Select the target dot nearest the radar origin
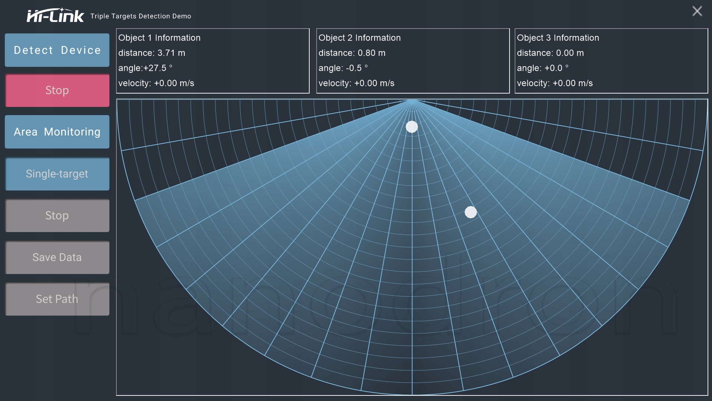712x401 pixels. click(412, 127)
